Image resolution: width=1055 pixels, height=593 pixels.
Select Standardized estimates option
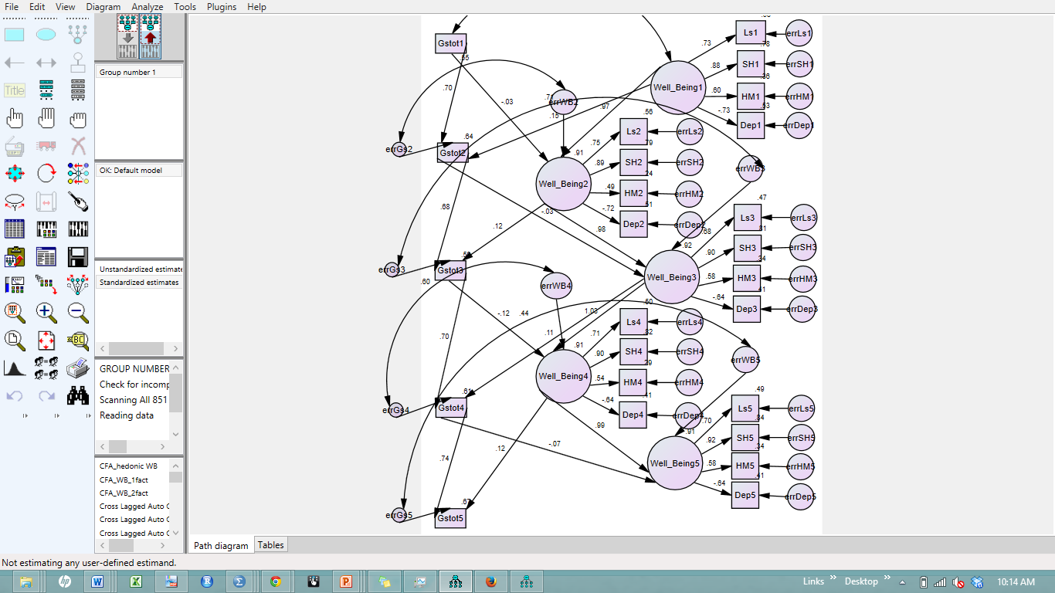pos(139,283)
